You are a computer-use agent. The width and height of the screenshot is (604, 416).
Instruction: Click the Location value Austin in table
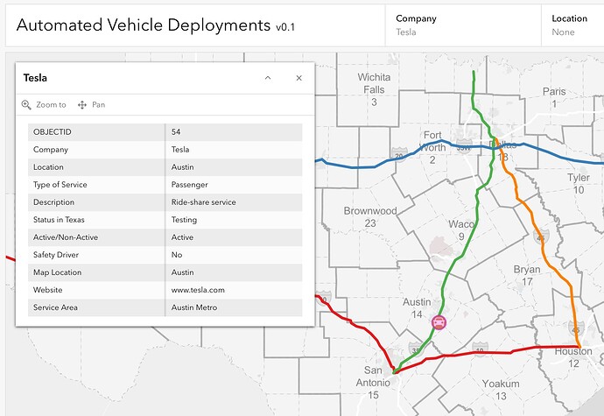[x=183, y=167]
